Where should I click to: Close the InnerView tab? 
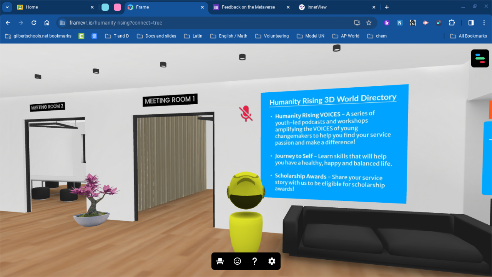[x=374, y=7]
